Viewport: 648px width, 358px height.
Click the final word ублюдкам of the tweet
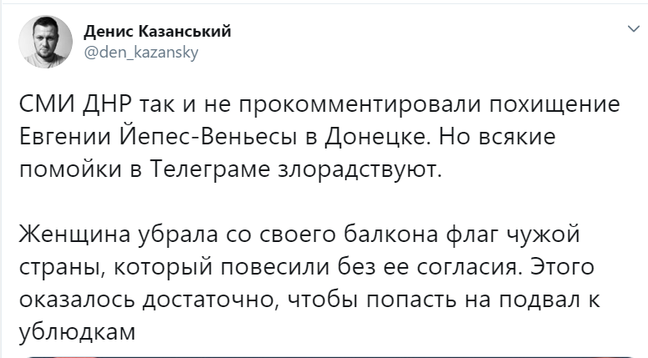(x=77, y=332)
